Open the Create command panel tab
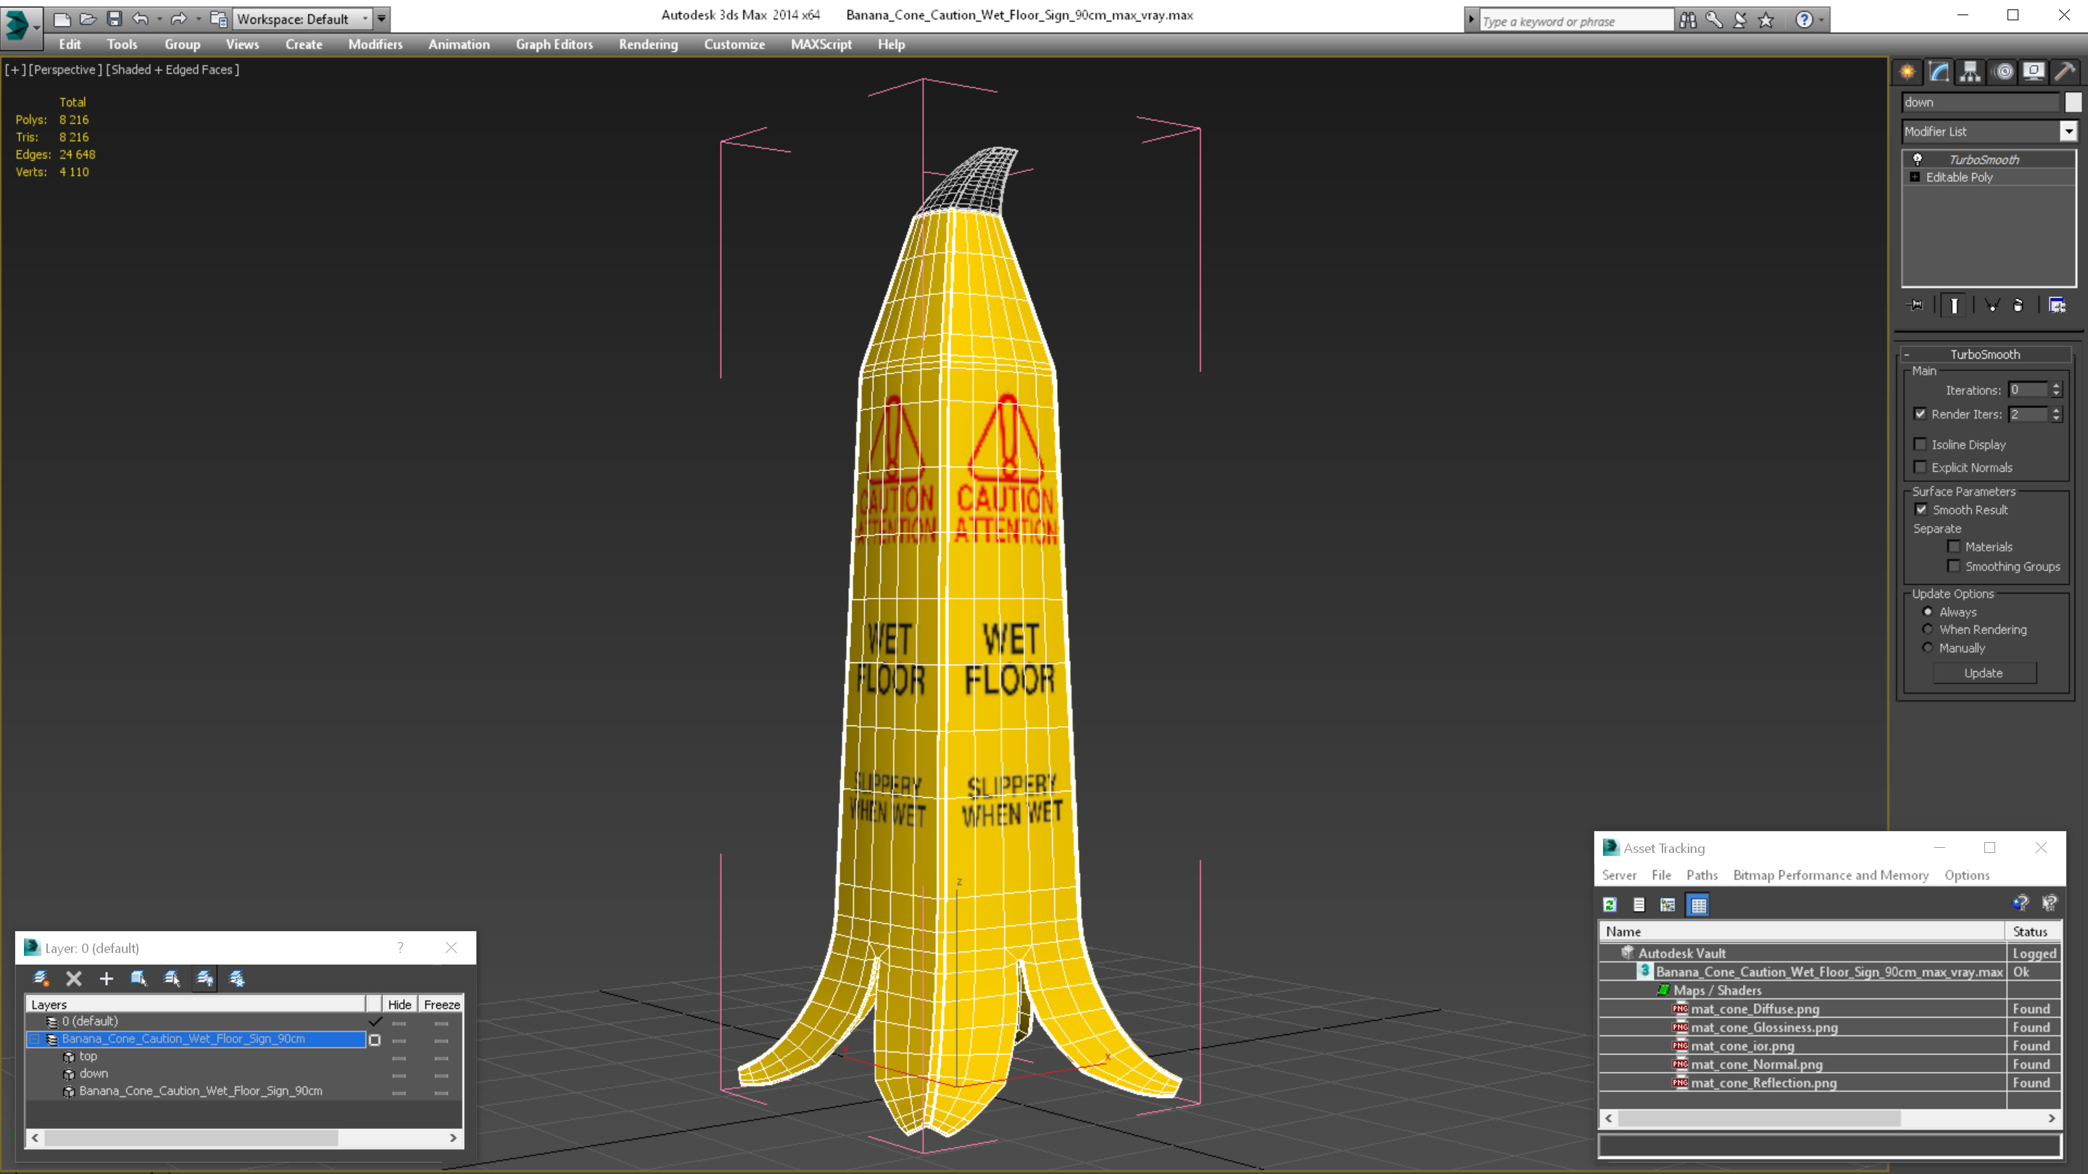Screen dimensions: 2088x1174 coord(1907,72)
